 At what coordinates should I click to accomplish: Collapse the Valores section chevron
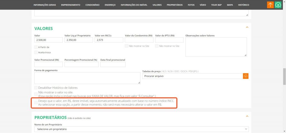tap(247, 27)
